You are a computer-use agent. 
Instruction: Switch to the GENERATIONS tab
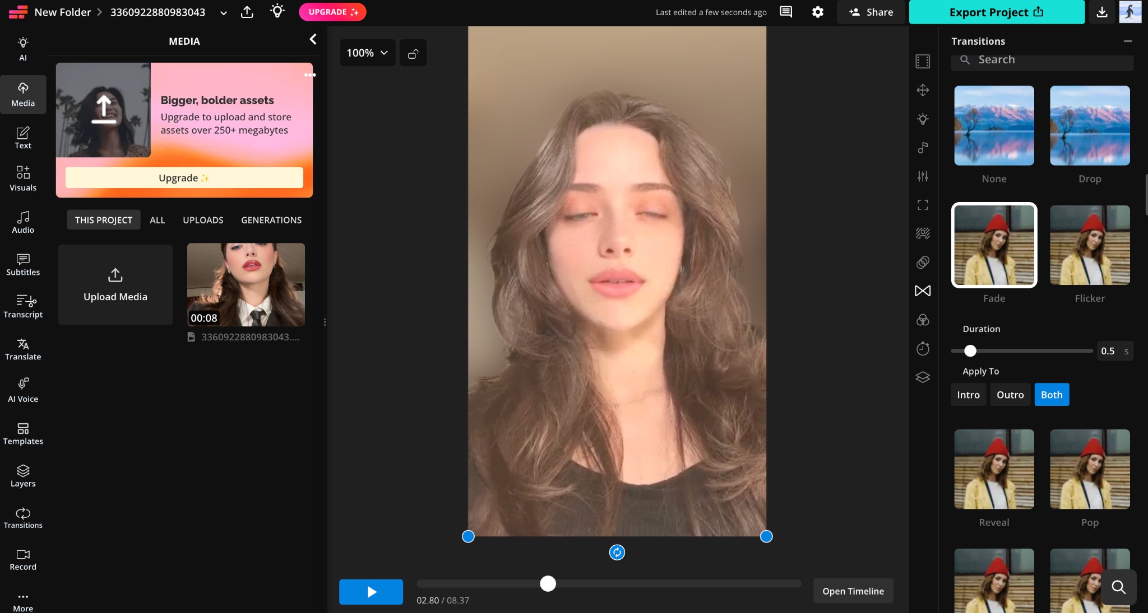pos(271,220)
